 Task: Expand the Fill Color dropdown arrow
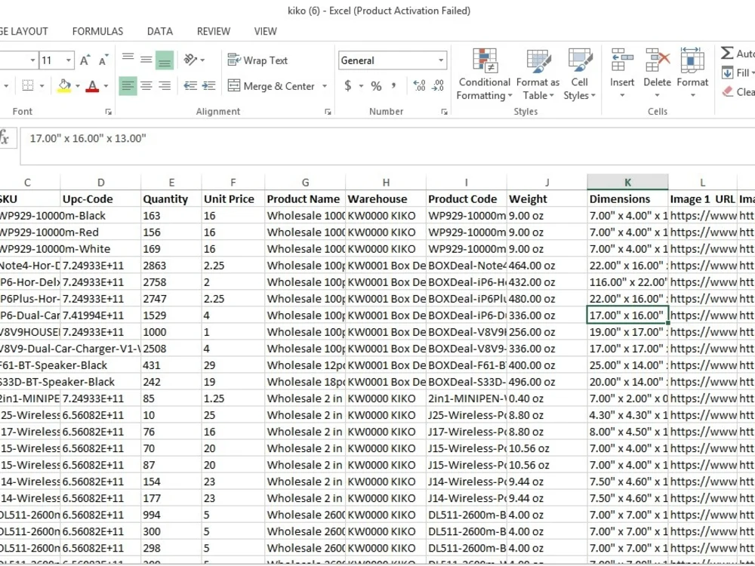point(78,86)
